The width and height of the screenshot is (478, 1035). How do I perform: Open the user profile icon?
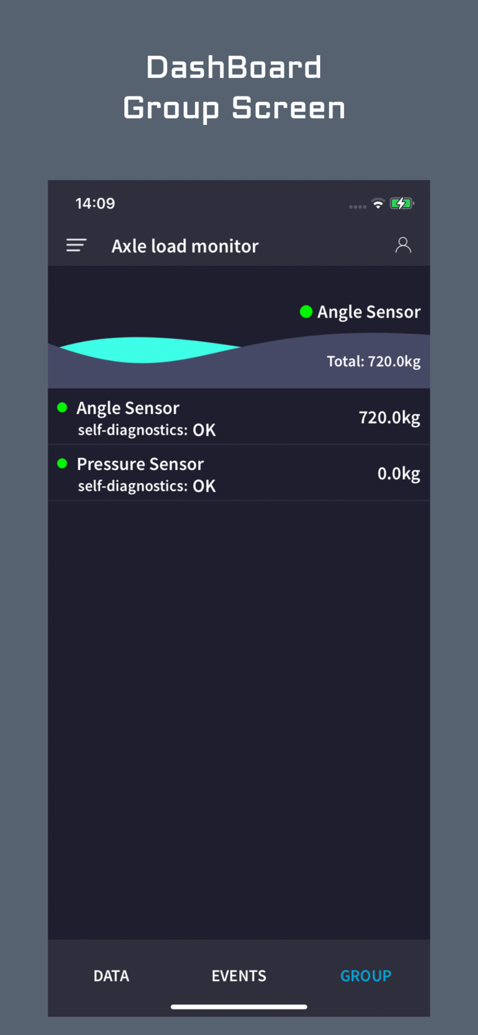[403, 245]
